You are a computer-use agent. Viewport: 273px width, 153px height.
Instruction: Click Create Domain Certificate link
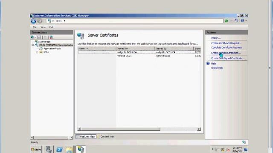coord(226,53)
